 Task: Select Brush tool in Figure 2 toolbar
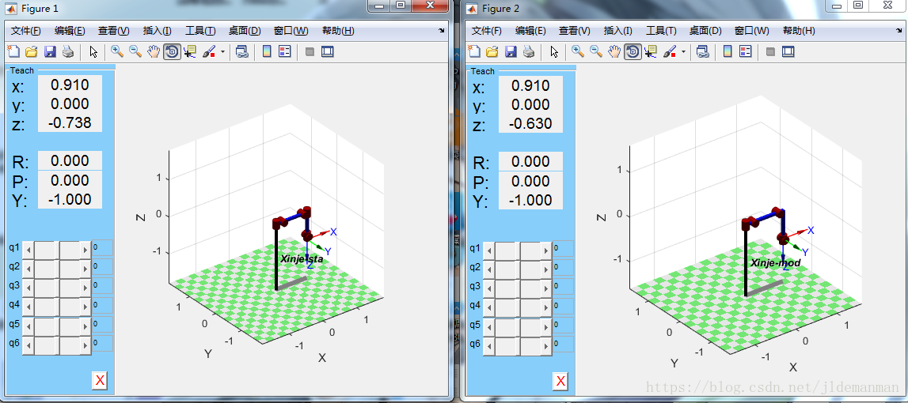pyautogui.click(x=670, y=52)
